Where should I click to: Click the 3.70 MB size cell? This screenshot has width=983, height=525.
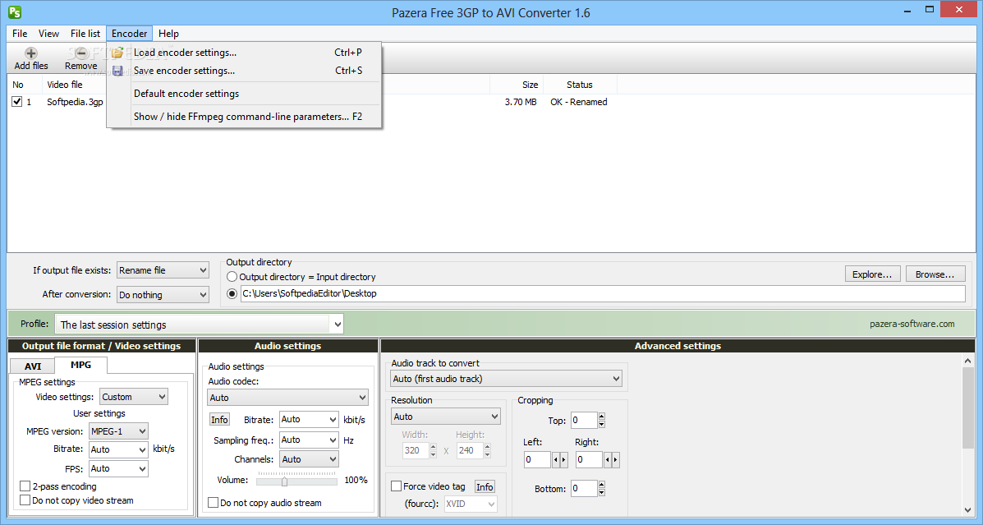click(521, 102)
